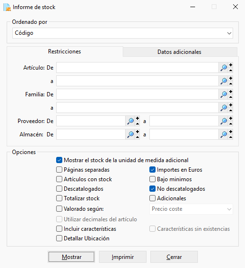
Task: Open search lookup for Artículo De field
Action: (x=224, y=68)
